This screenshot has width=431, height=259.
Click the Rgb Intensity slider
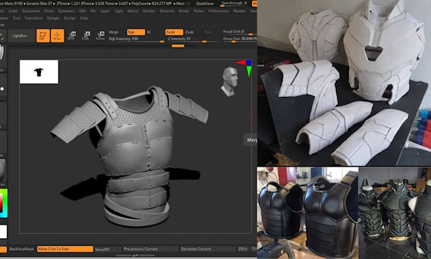tap(136, 39)
